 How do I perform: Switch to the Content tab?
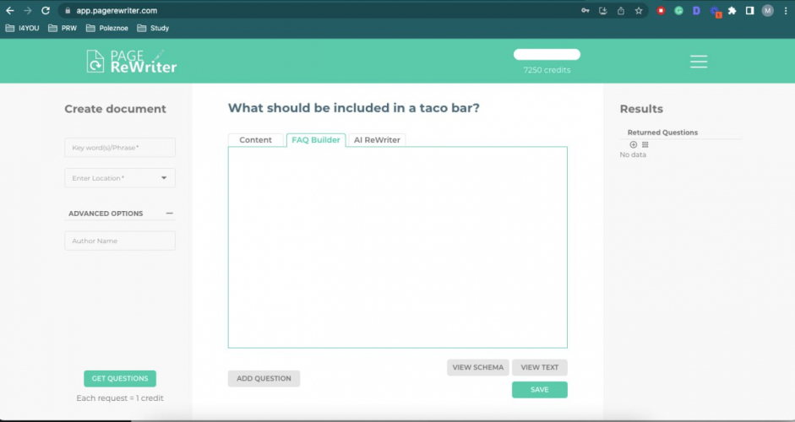click(255, 140)
